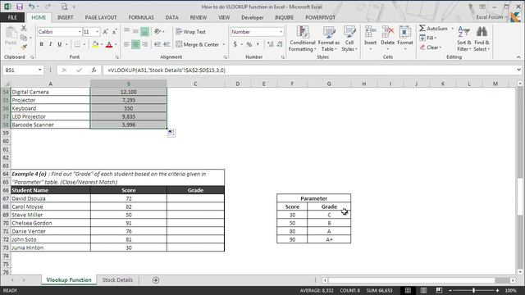Click Merge & Center
The height and width of the screenshot is (295, 525).
(197, 44)
